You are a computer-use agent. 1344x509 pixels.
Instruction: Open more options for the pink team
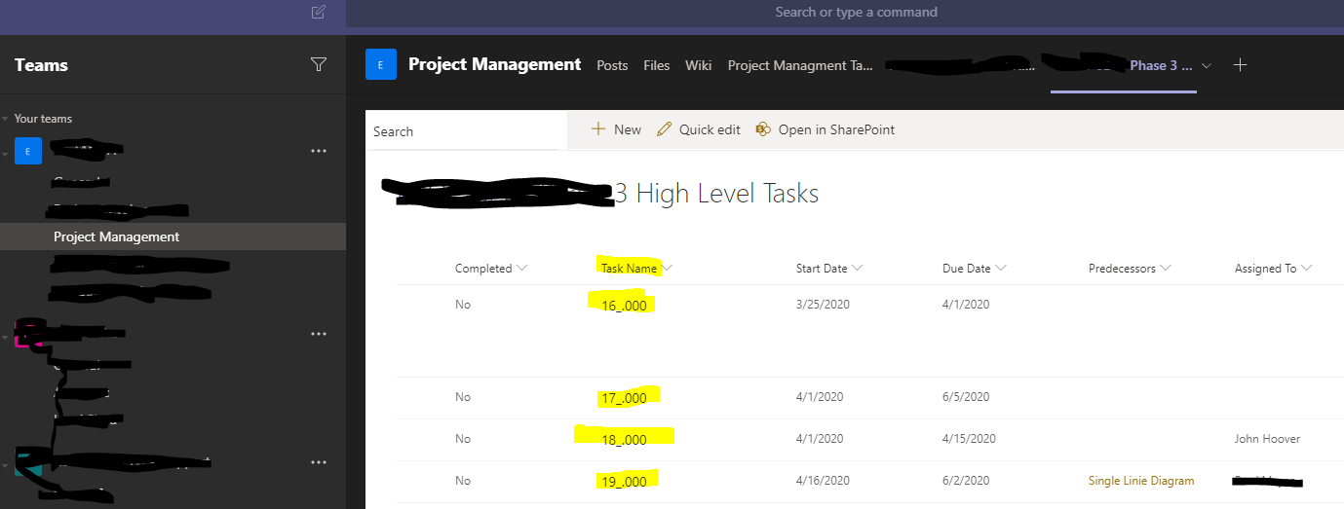coord(318,334)
